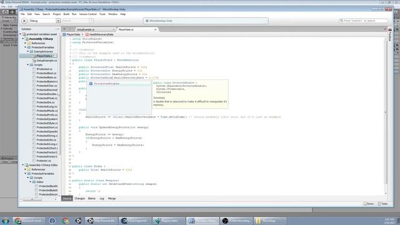This screenshot has height=225, width=400.
Task: Choose ProtectedDouble from autocomplete list
Action: 119,84
